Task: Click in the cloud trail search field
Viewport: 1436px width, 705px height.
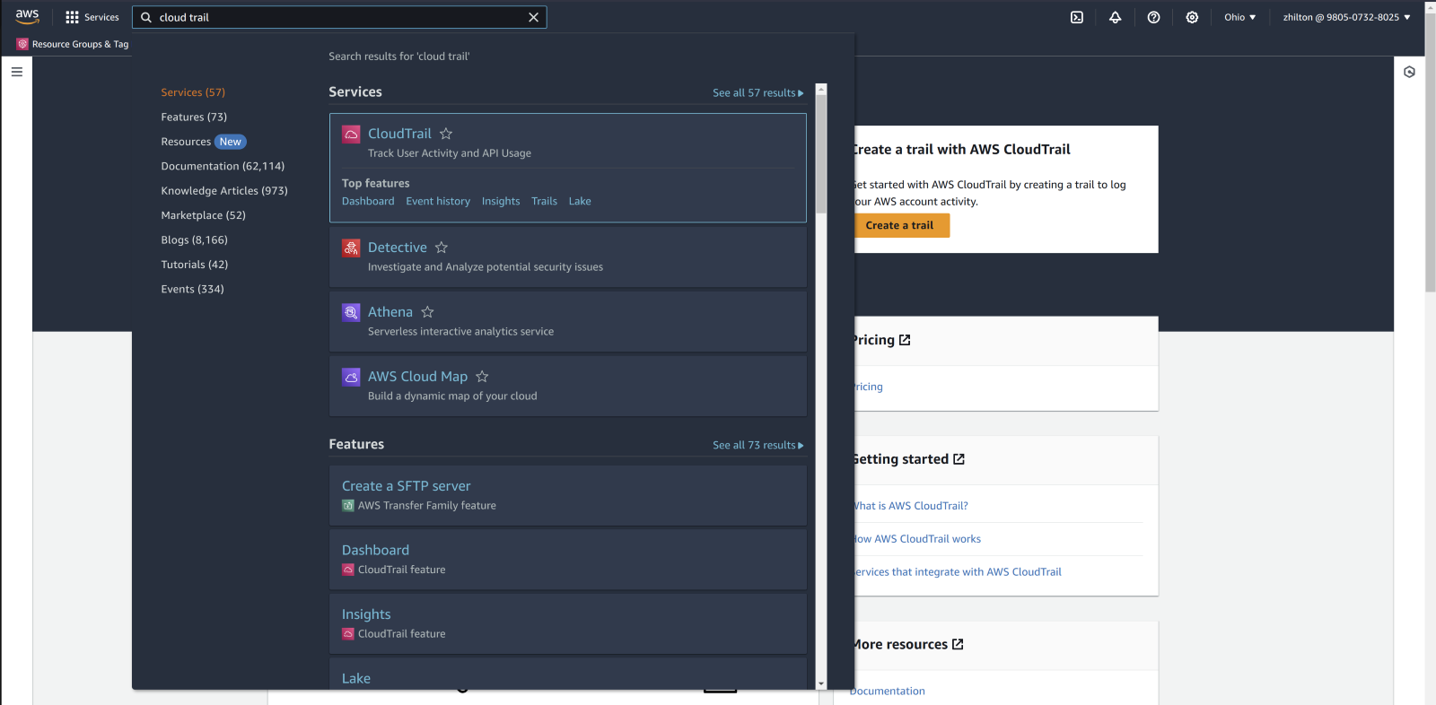Action: coord(339,17)
